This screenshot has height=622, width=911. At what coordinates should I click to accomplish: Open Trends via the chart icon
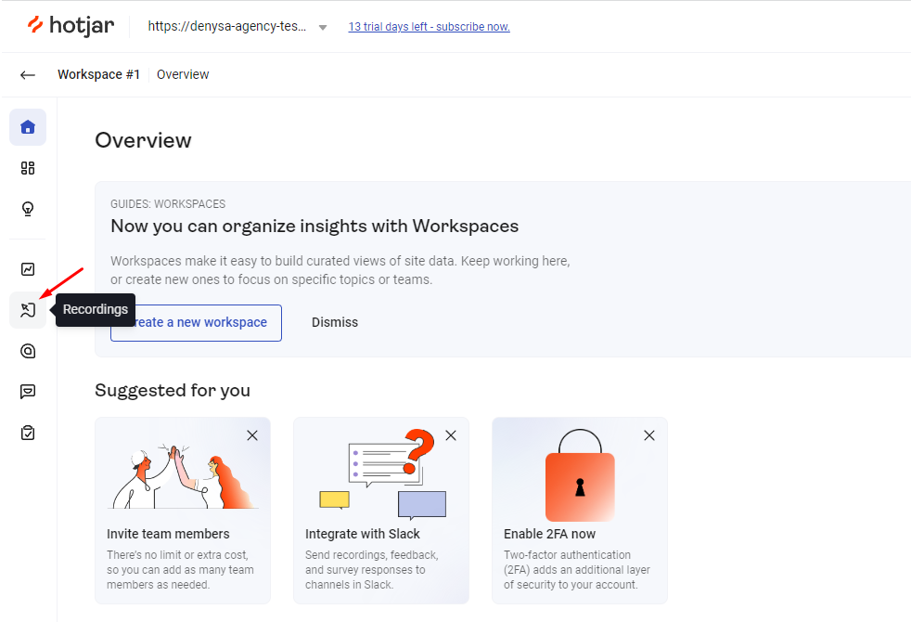[x=28, y=269]
